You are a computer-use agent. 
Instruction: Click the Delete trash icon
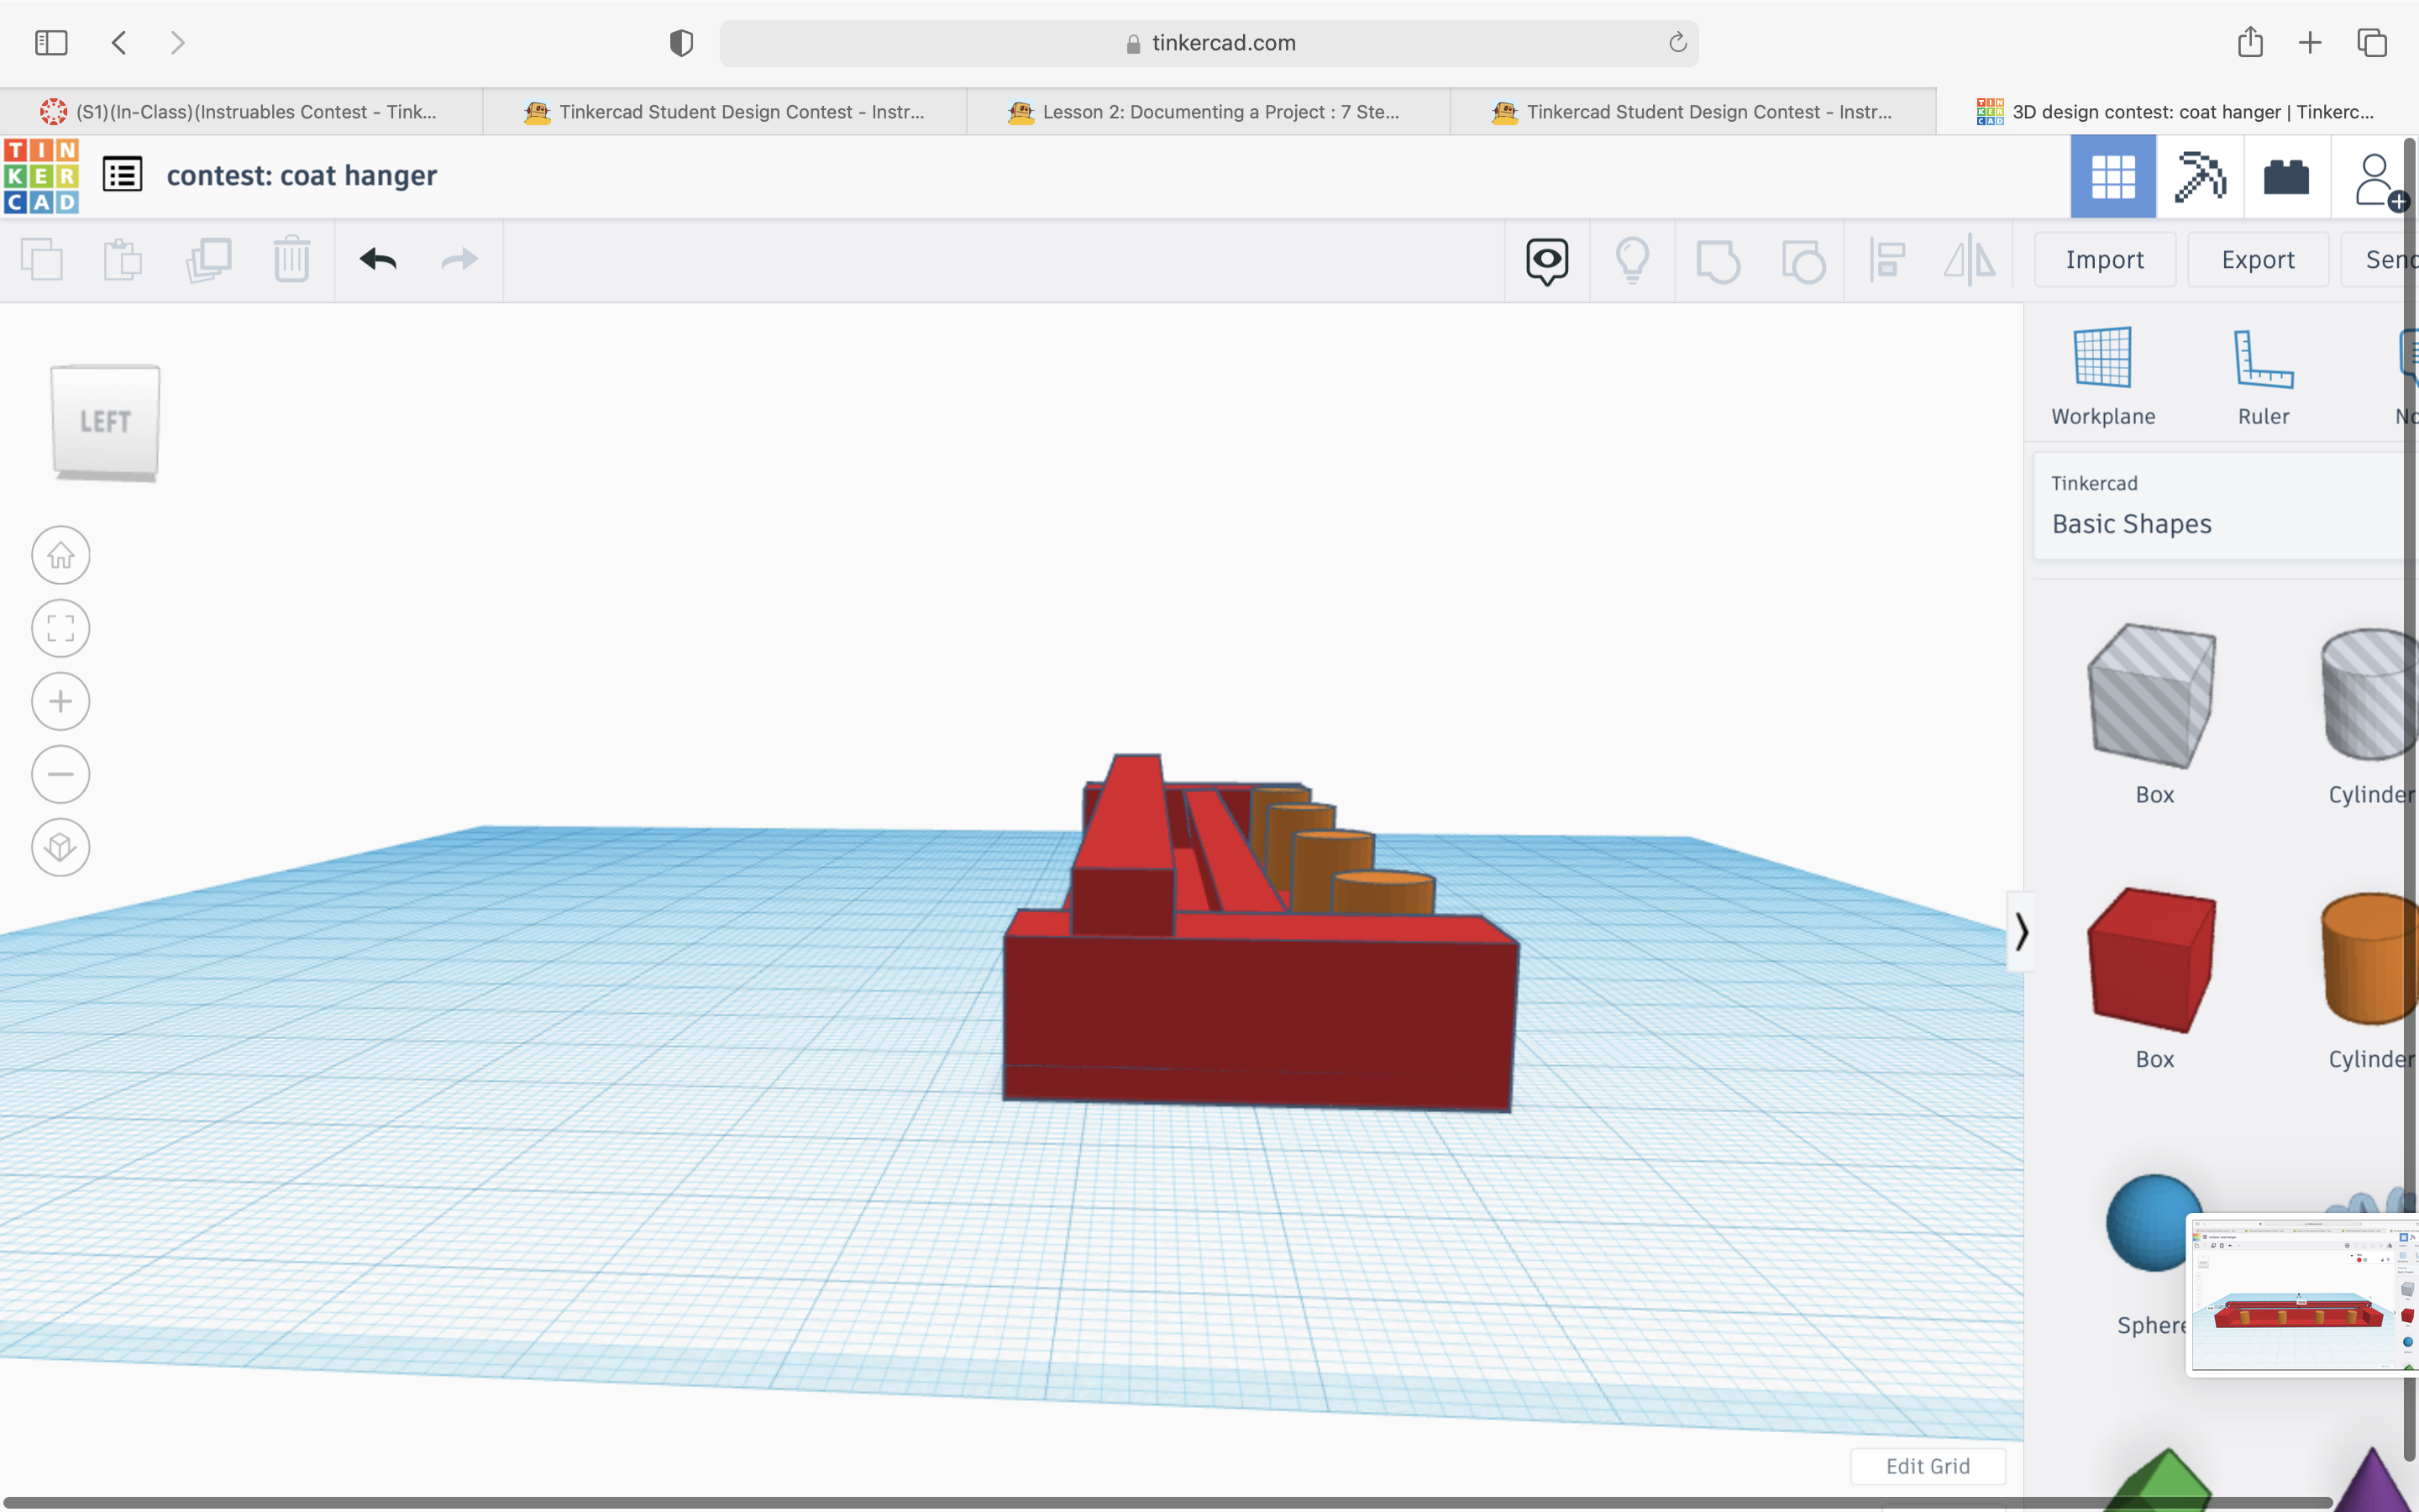[292, 260]
